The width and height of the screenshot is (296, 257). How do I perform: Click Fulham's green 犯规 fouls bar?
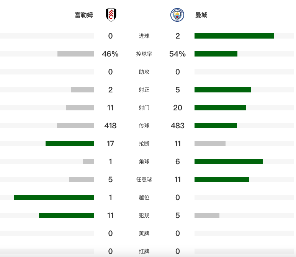[x=67, y=215]
